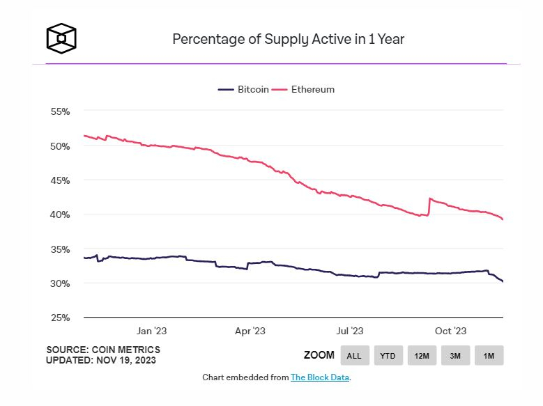Select the YTD zoom range
Image resolution: width=543 pixels, height=406 pixels.
point(388,355)
